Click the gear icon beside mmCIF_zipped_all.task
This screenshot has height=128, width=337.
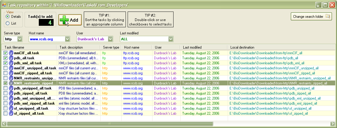(x=11, y=73)
